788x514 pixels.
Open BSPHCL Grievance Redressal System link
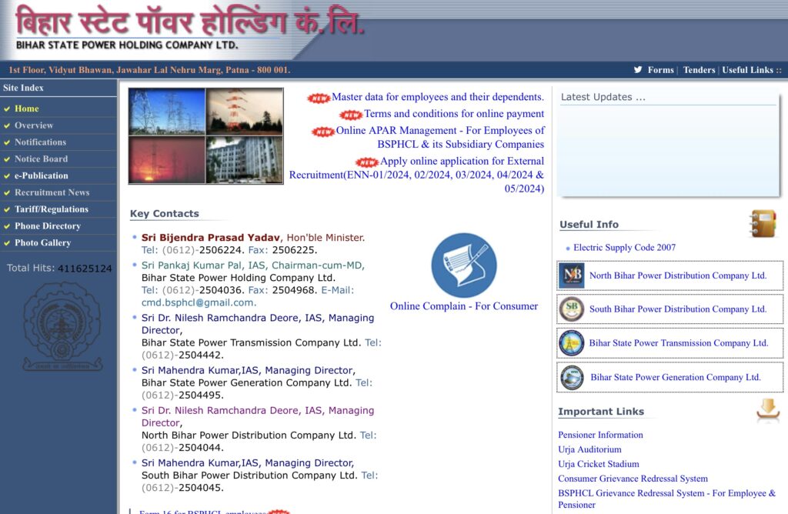coord(667,499)
